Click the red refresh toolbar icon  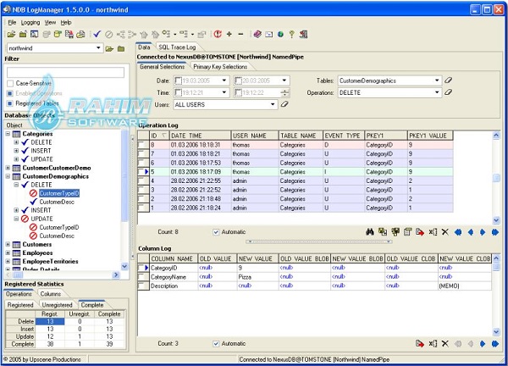click(218, 34)
